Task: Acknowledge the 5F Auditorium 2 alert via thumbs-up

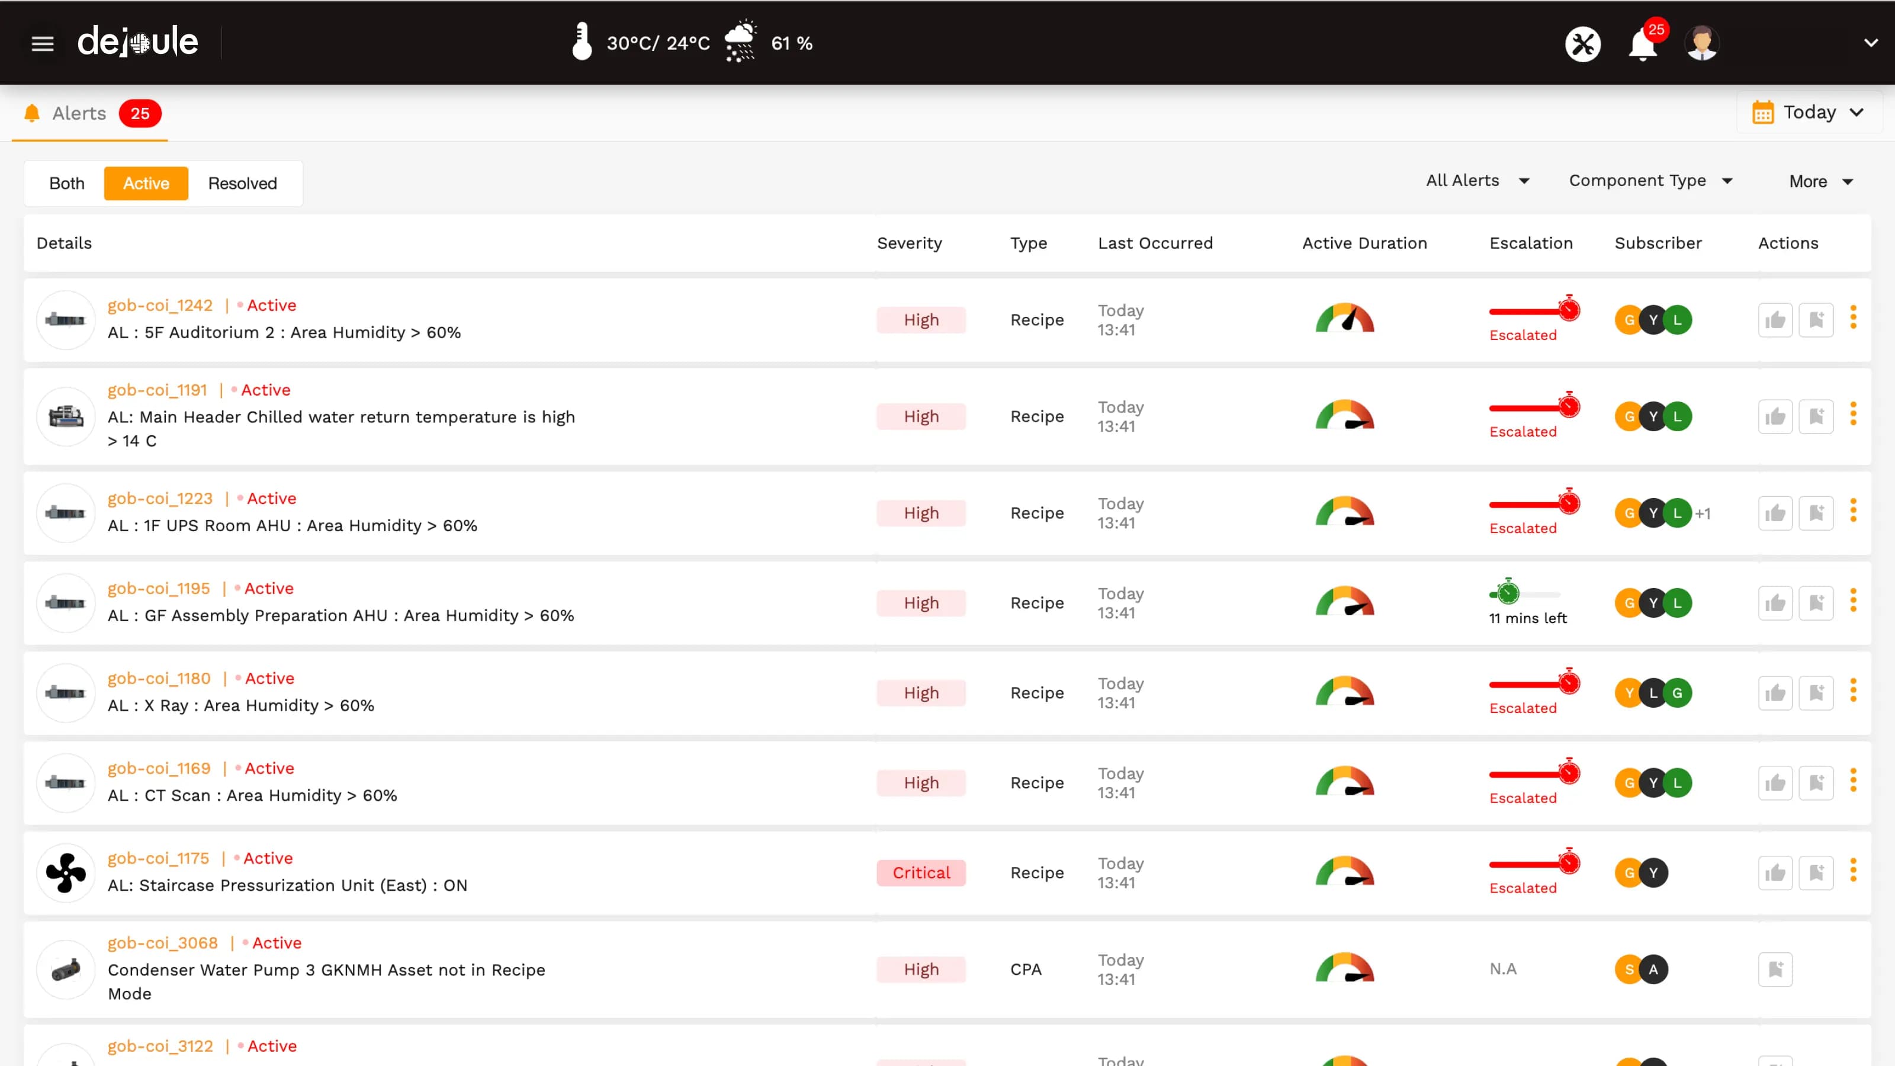Action: pos(1775,319)
